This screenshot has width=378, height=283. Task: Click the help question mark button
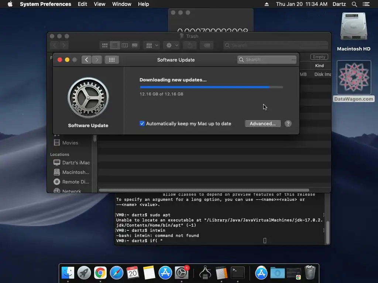point(288,123)
